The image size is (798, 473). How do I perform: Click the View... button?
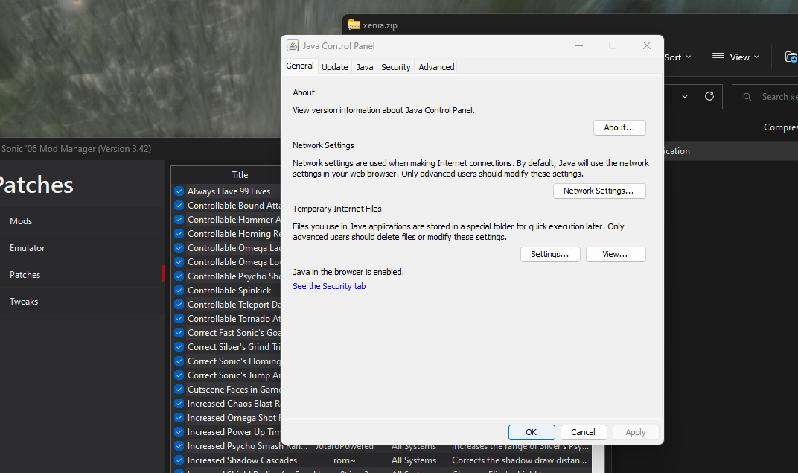coord(616,254)
